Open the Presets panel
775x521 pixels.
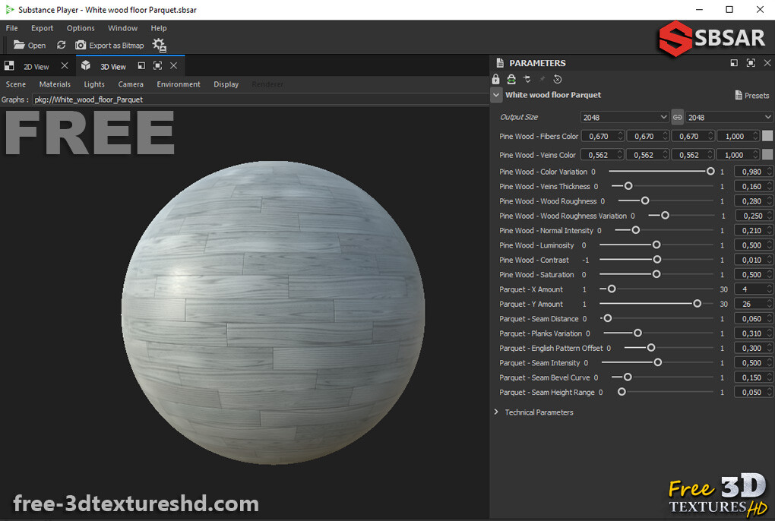752,95
